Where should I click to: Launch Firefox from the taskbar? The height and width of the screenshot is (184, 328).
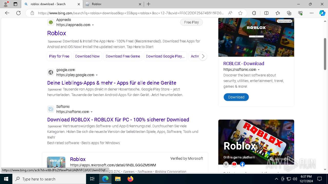tap(130, 179)
